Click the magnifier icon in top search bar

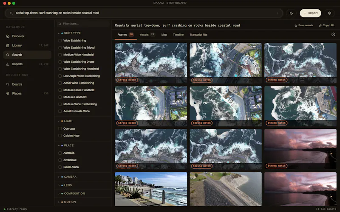pyautogui.click(x=11, y=13)
